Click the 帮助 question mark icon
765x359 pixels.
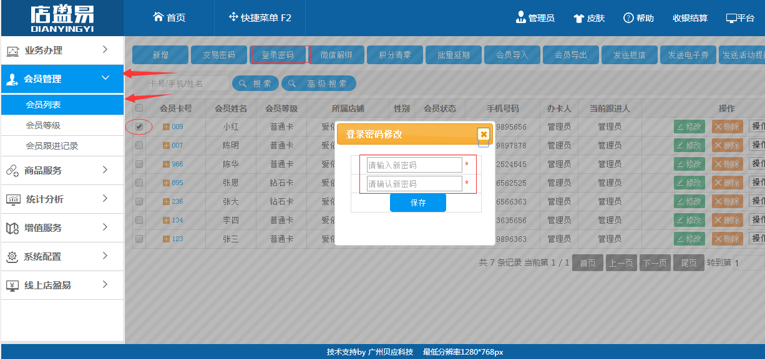[x=628, y=17]
